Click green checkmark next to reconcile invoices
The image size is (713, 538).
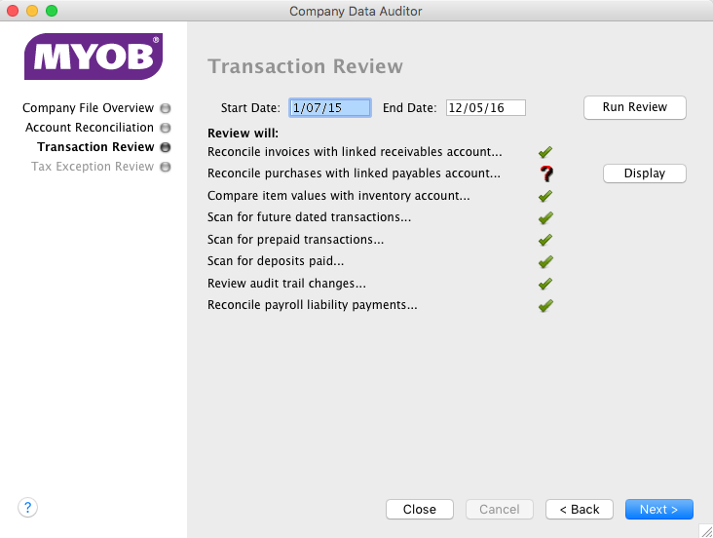coord(545,152)
